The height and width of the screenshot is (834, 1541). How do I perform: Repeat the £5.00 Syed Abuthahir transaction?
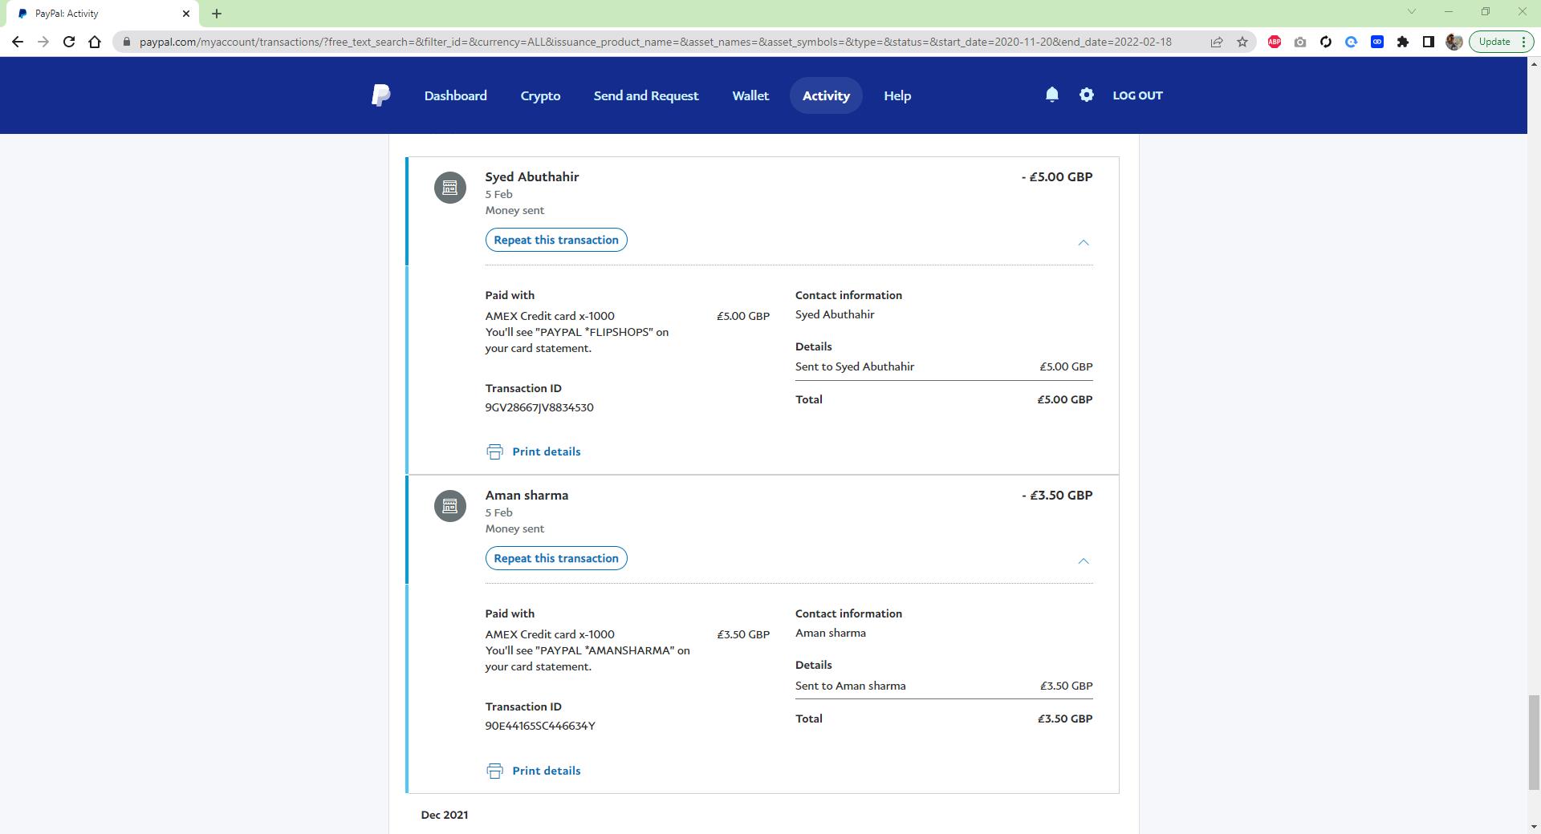[555, 240]
